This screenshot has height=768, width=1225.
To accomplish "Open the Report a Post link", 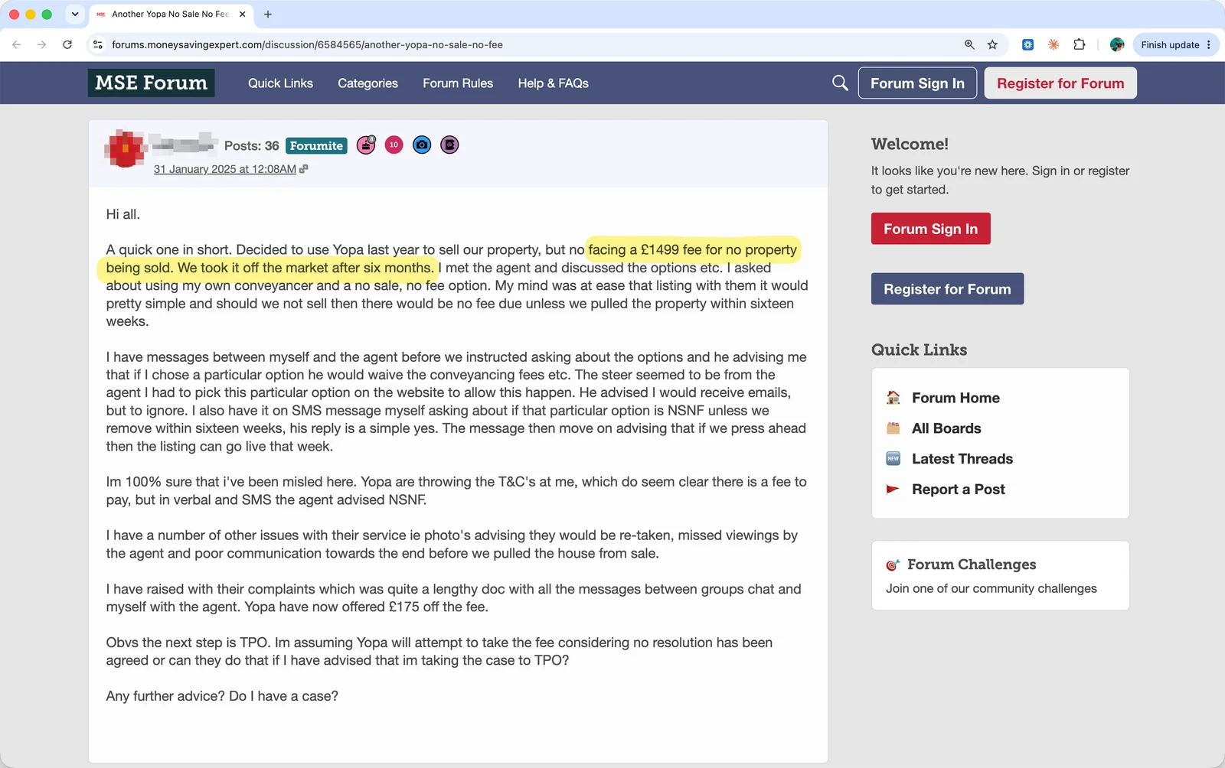I will (x=959, y=490).
